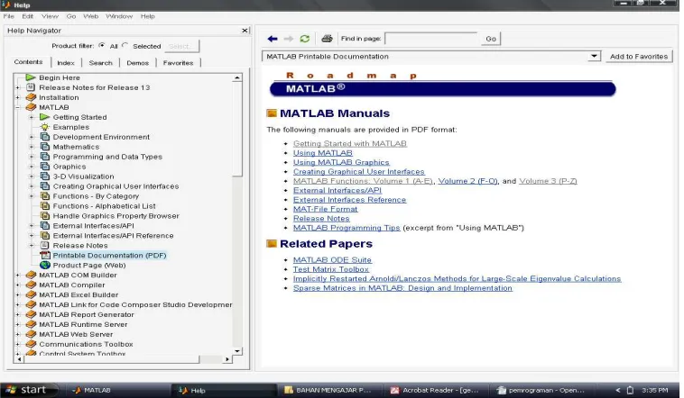Close the Help Navigator panel
Image resolution: width=684 pixels, height=398 pixels.
click(245, 31)
